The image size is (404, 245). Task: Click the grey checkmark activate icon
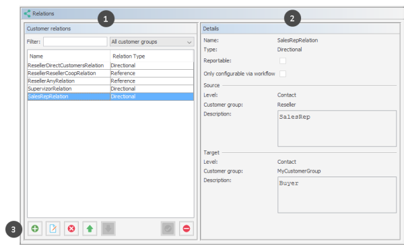point(168,228)
